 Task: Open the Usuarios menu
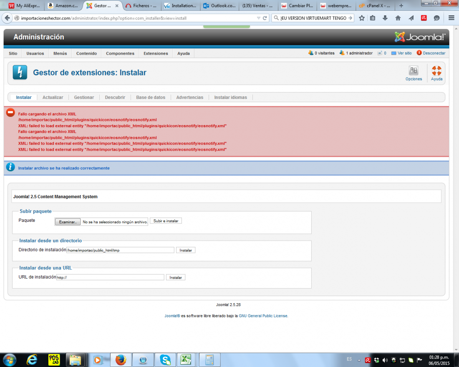[x=35, y=53]
